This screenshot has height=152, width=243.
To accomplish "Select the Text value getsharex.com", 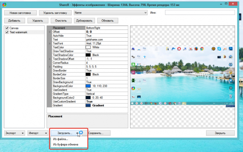I will [94, 40].
